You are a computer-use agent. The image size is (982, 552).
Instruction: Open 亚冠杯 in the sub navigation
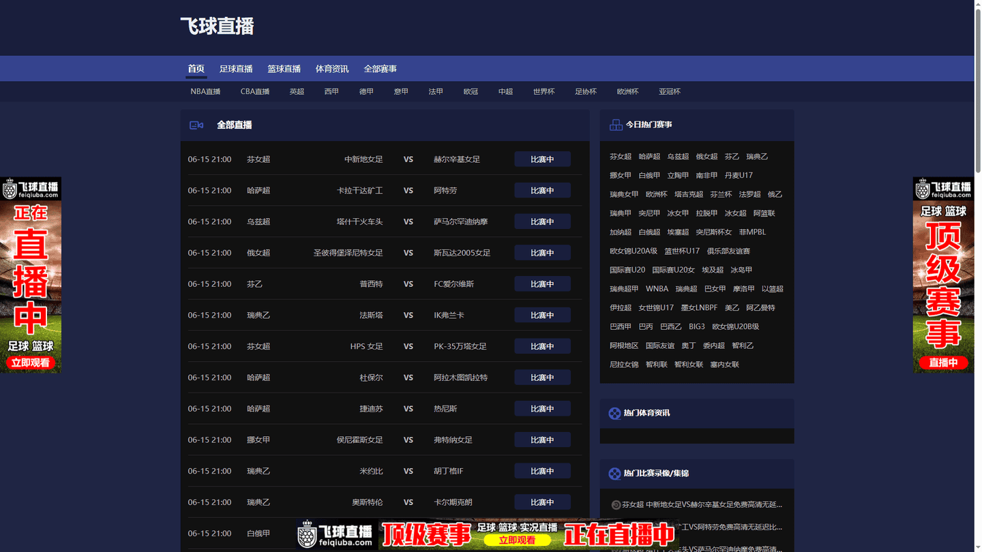[x=669, y=91]
